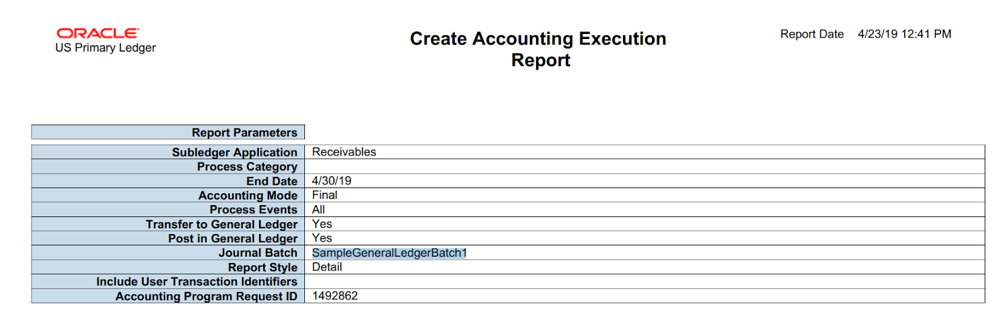Image resolution: width=1008 pixels, height=319 pixels.
Task: Click the Receivables value
Action: pyautogui.click(x=344, y=152)
